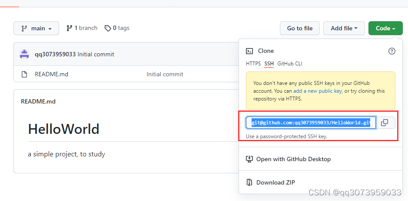Choose Open with GitHub Desktop

294,159
